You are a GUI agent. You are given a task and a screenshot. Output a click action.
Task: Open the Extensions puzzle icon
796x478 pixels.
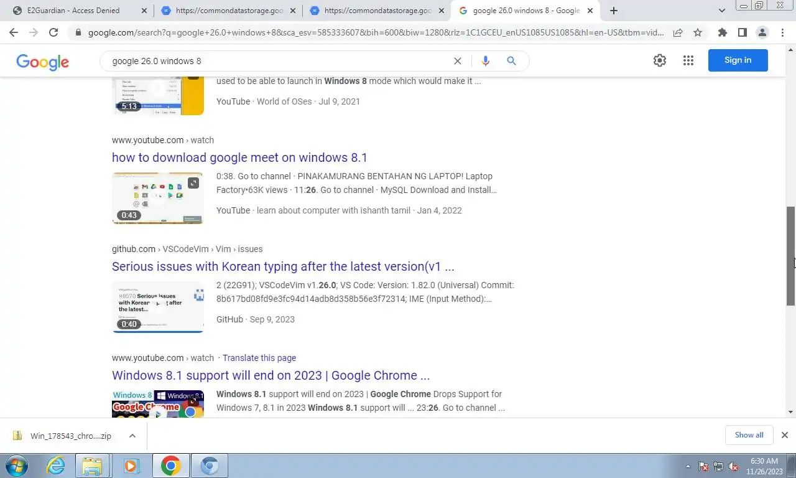point(722,32)
